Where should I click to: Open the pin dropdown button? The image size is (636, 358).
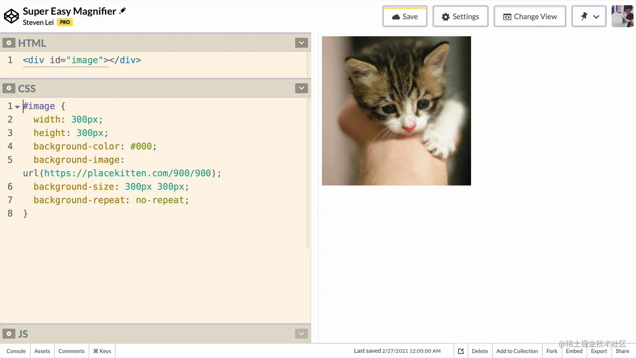pos(589,16)
